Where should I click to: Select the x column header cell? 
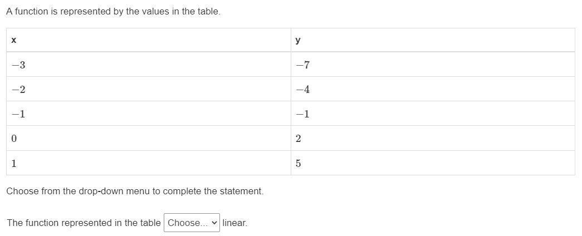pos(149,40)
